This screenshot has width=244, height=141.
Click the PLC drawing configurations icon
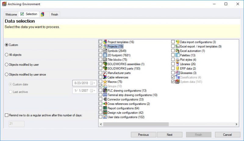(105, 91)
